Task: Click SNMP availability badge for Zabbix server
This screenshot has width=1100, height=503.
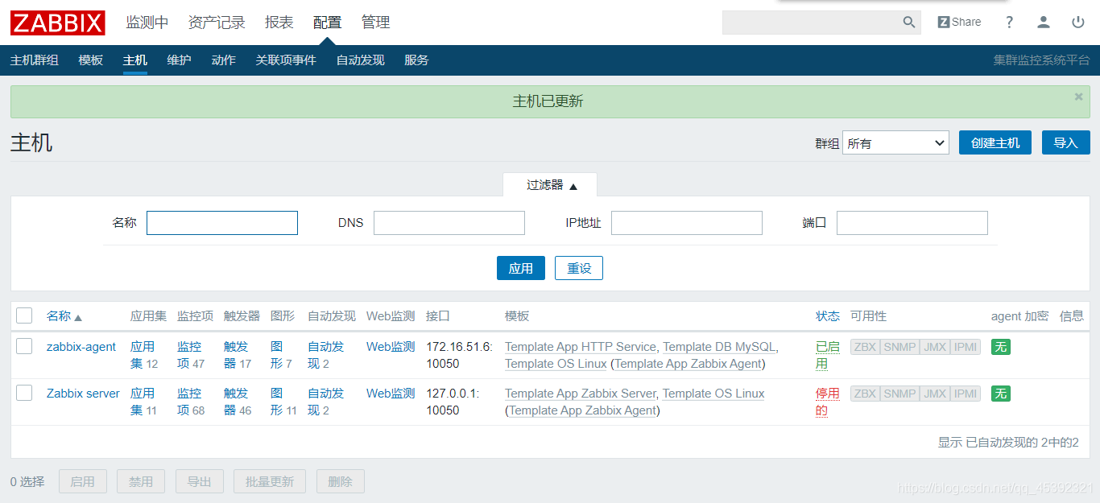Action: [x=899, y=394]
